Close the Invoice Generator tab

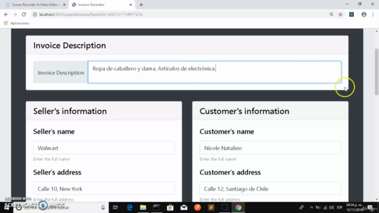click(x=130, y=5)
